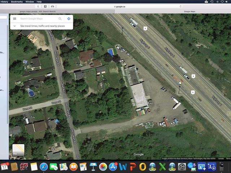The height and width of the screenshot is (173, 231).
Task: Launch Keynote from the Dock
Action: click(x=93, y=167)
